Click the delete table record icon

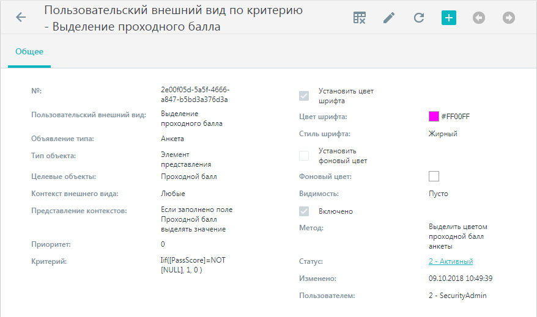pos(359,18)
